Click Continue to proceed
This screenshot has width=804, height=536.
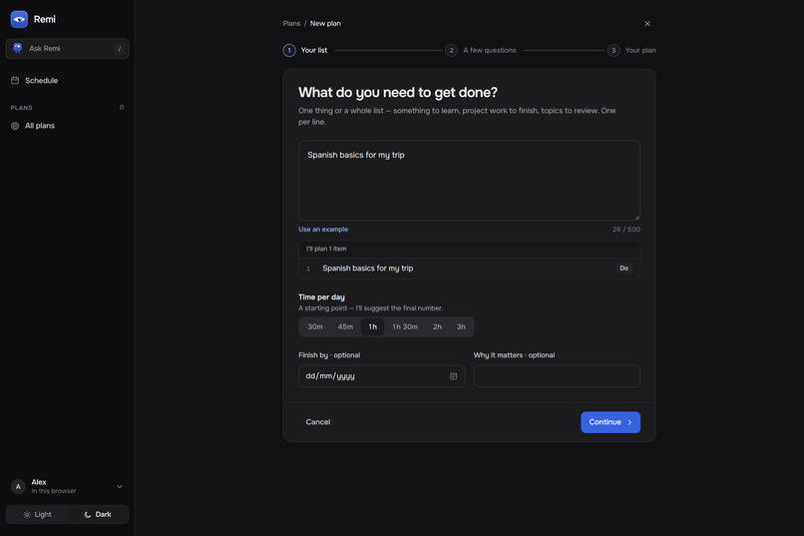(x=610, y=422)
